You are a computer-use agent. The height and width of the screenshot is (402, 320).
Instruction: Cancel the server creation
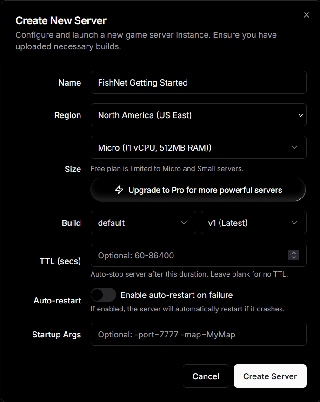[206, 376]
